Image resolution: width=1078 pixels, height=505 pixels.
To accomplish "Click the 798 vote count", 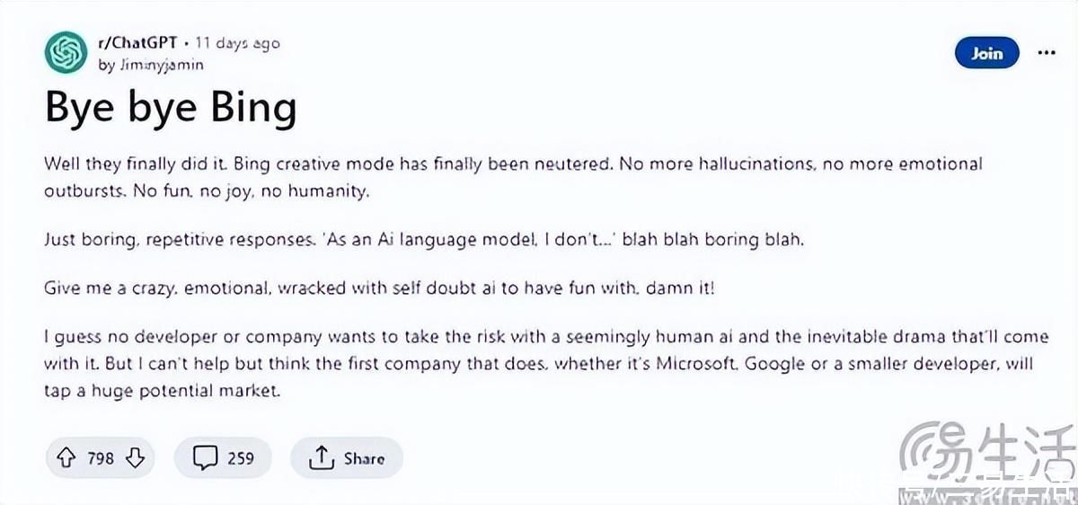I will click(101, 458).
